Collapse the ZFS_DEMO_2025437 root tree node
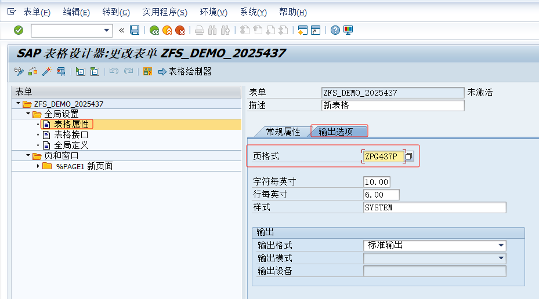 tap(18, 103)
